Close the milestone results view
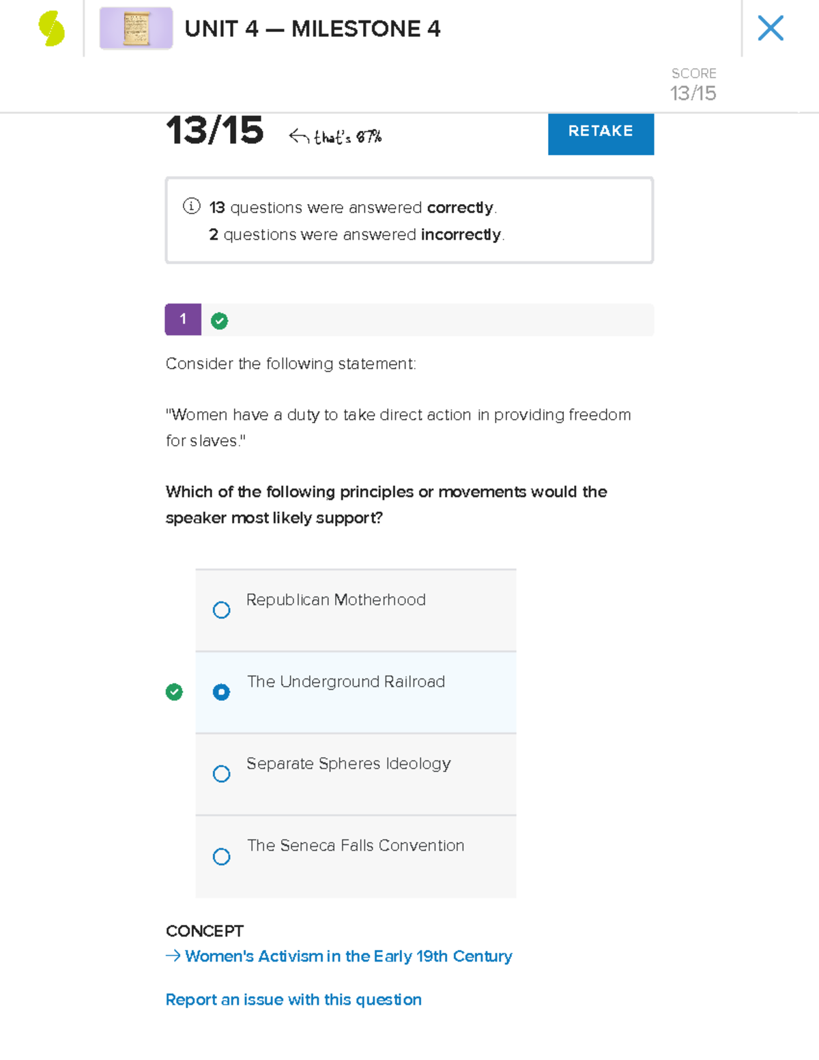Image resolution: width=819 pixels, height=1060 pixels. (x=771, y=28)
